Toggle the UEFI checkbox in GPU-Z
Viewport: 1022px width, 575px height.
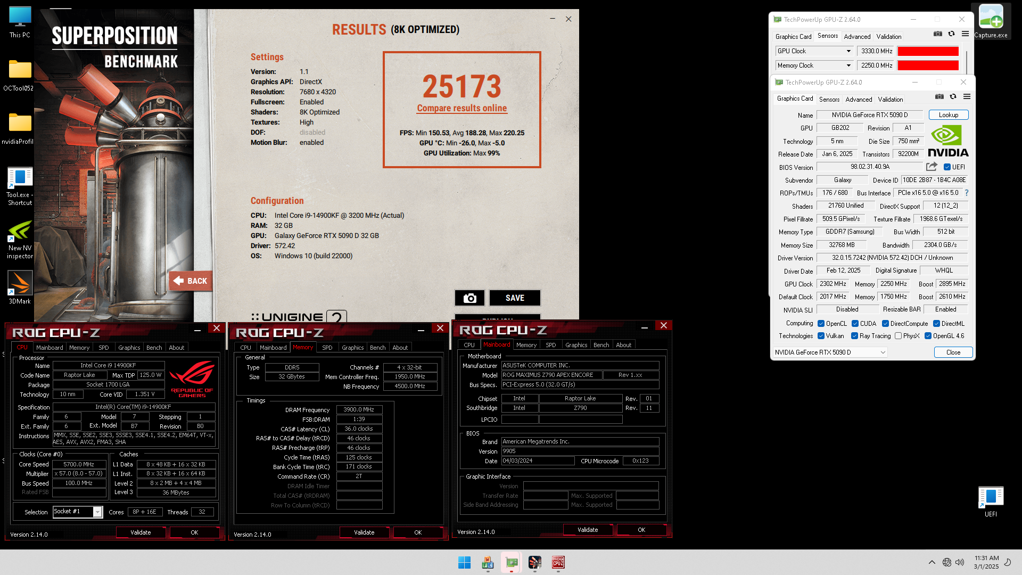[947, 167]
